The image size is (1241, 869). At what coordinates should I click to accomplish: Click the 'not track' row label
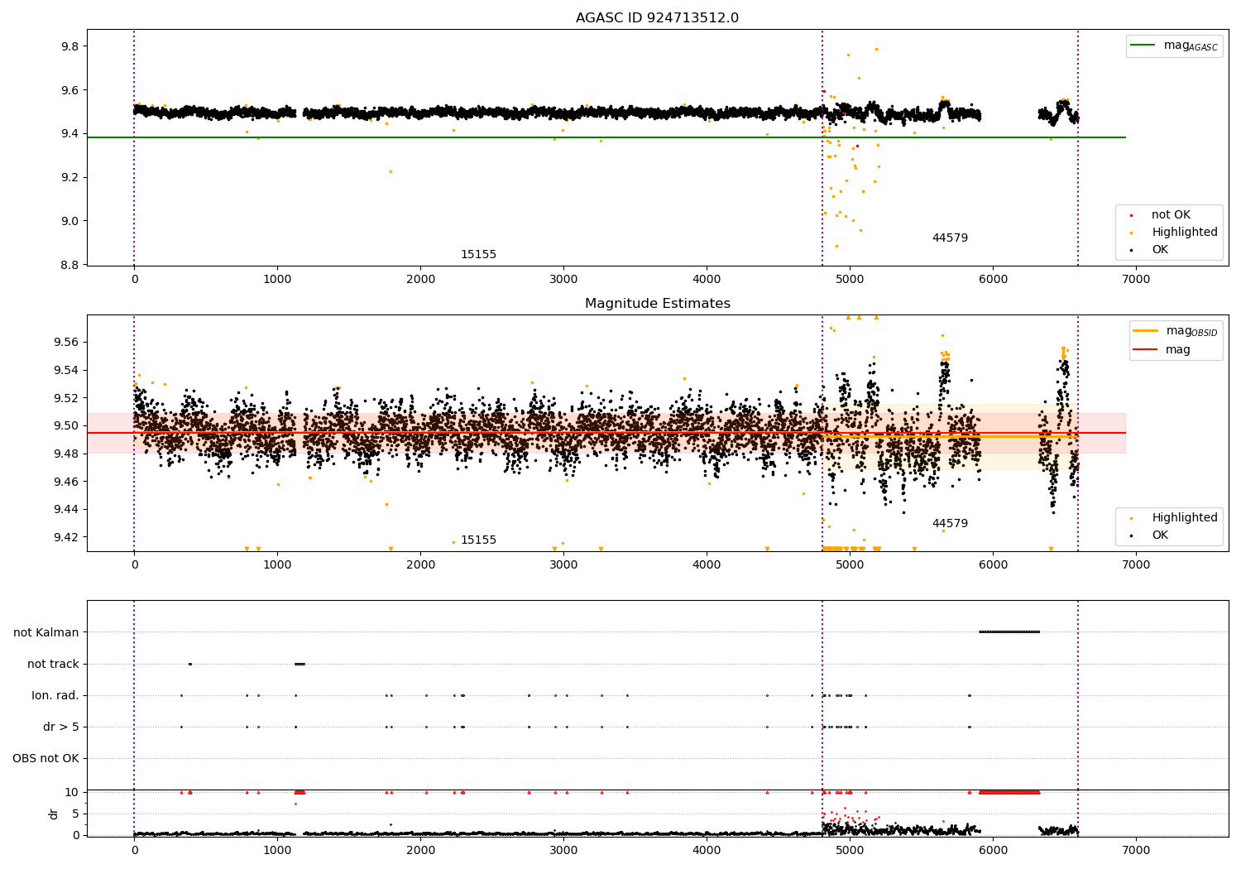[53, 664]
